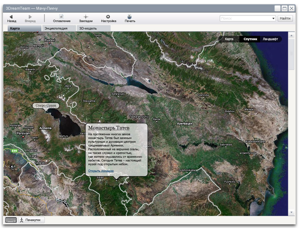Screen dimensions: 299x231
Task: Open the 3D-модель tab
Action: (x=93, y=28)
